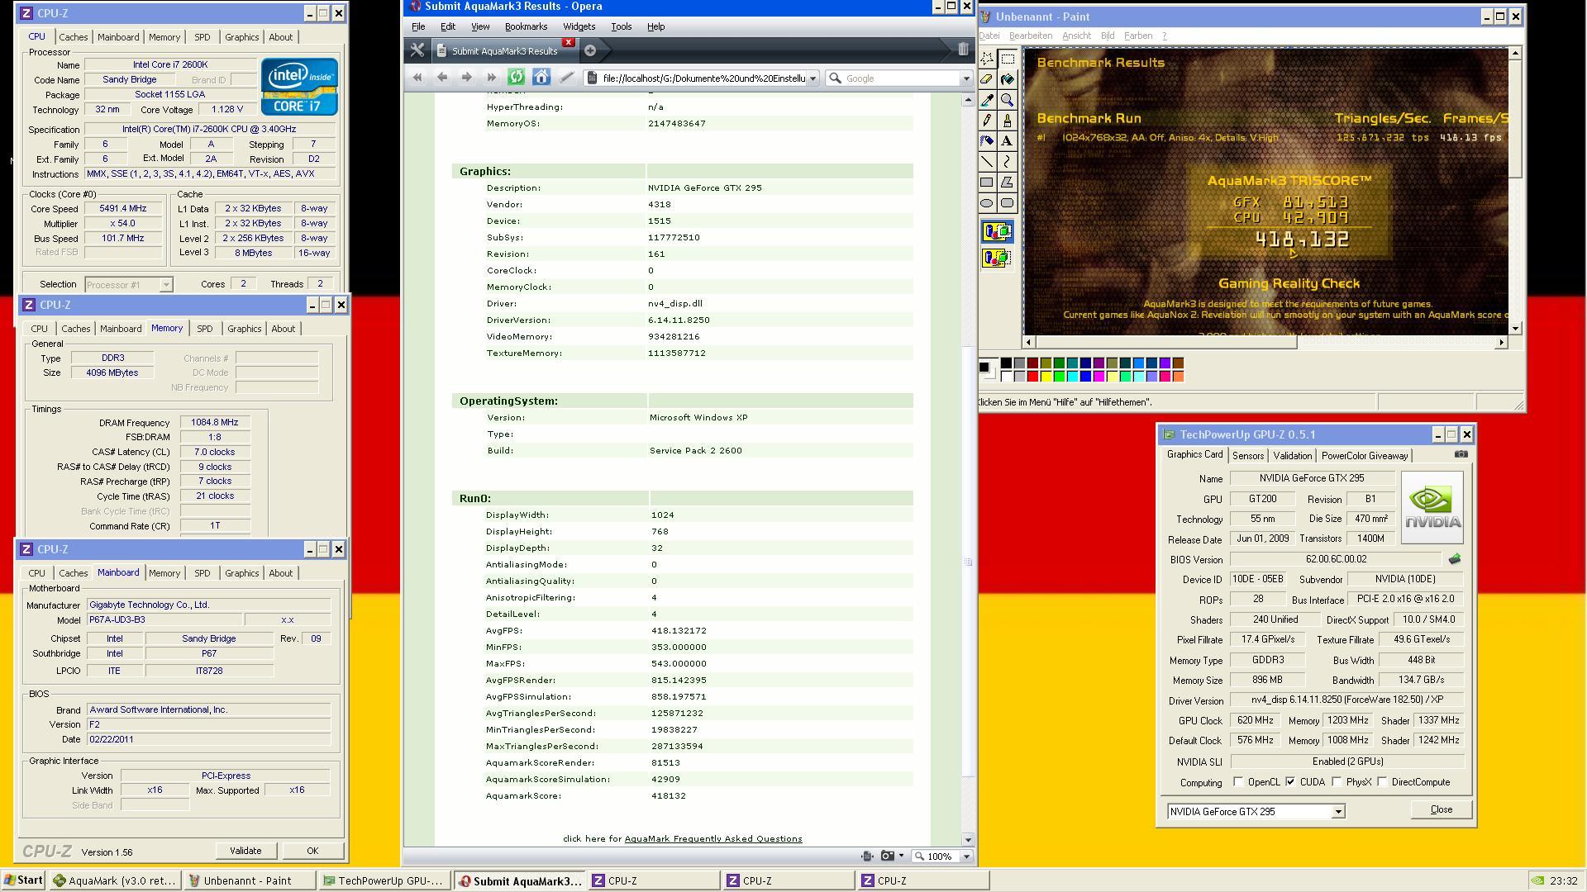The width and height of the screenshot is (1587, 892).
Task: Take a GPU-Z screenshot with camera icon
Action: point(1461,454)
